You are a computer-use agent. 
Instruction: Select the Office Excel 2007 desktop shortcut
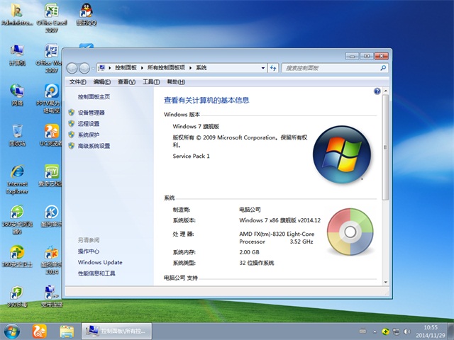pyautogui.click(x=51, y=14)
